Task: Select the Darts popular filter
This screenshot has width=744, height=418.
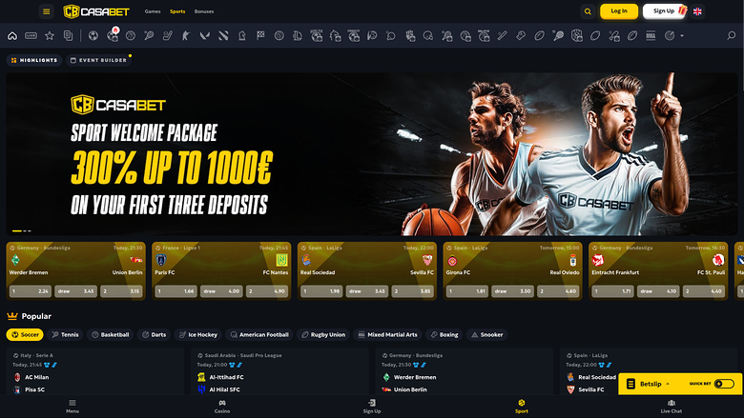Action: click(x=154, y=334)
